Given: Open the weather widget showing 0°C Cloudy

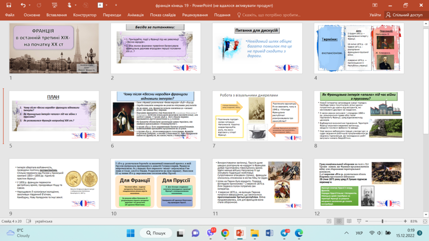Looking at the screenshot, I should coord(18,233).
